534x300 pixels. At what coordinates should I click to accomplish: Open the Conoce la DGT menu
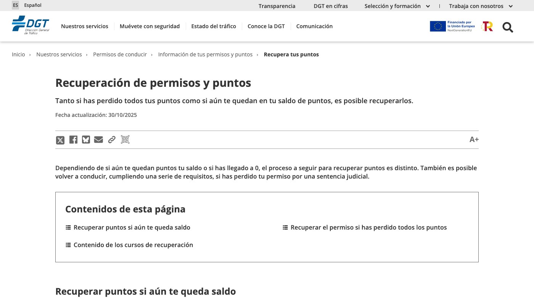pos(266,26)
